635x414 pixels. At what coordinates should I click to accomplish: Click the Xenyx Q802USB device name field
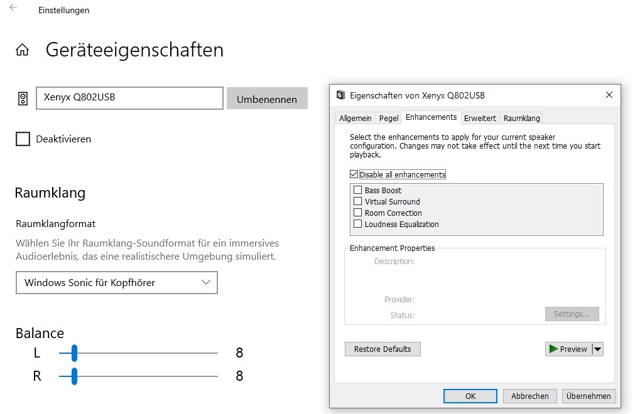click(129, 98)
